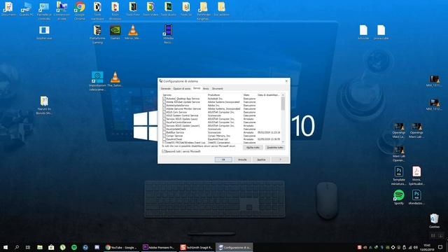Click the Applica button
The image size is (448, 252).
[261, 160]
